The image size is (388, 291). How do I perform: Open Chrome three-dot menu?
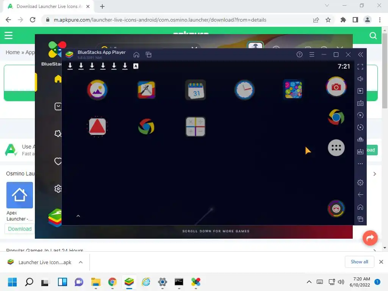[x=380, y=20]
